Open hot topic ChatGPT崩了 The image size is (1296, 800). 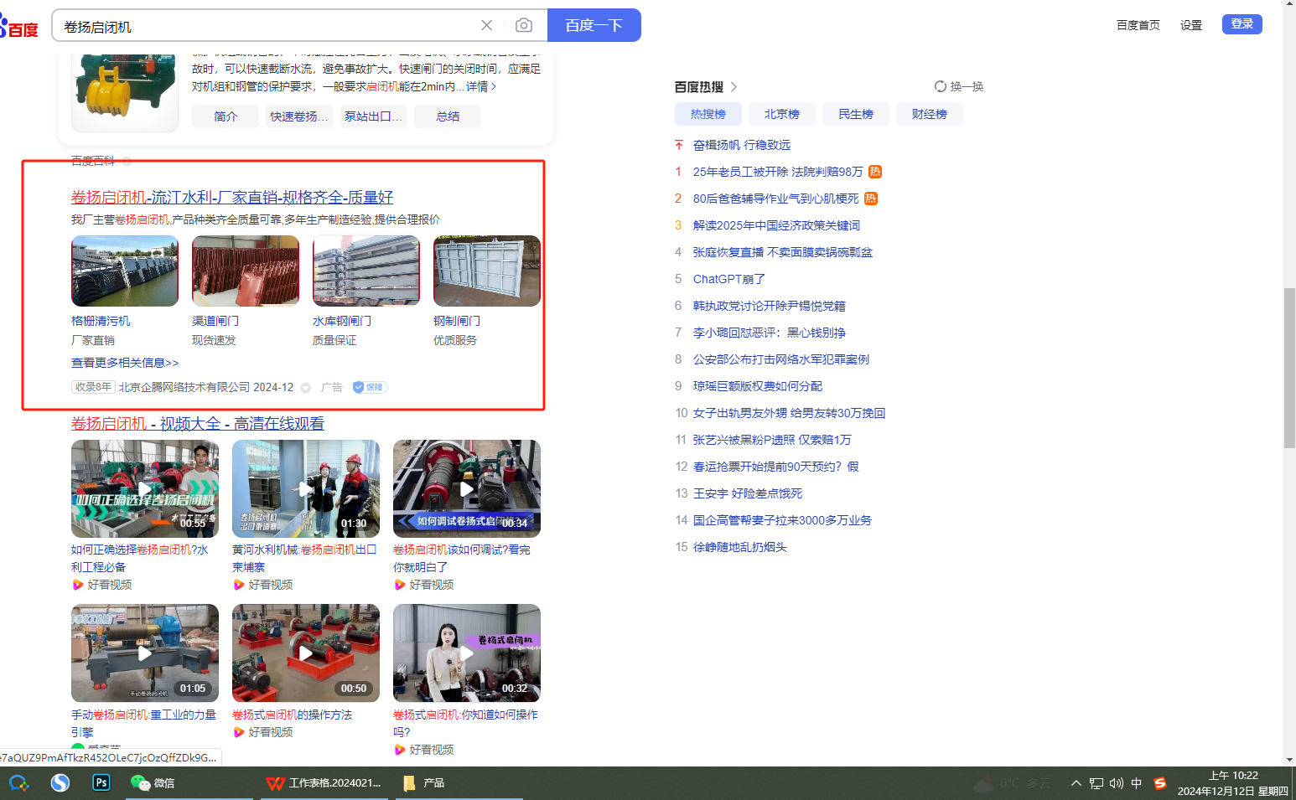tap(729, 279)
